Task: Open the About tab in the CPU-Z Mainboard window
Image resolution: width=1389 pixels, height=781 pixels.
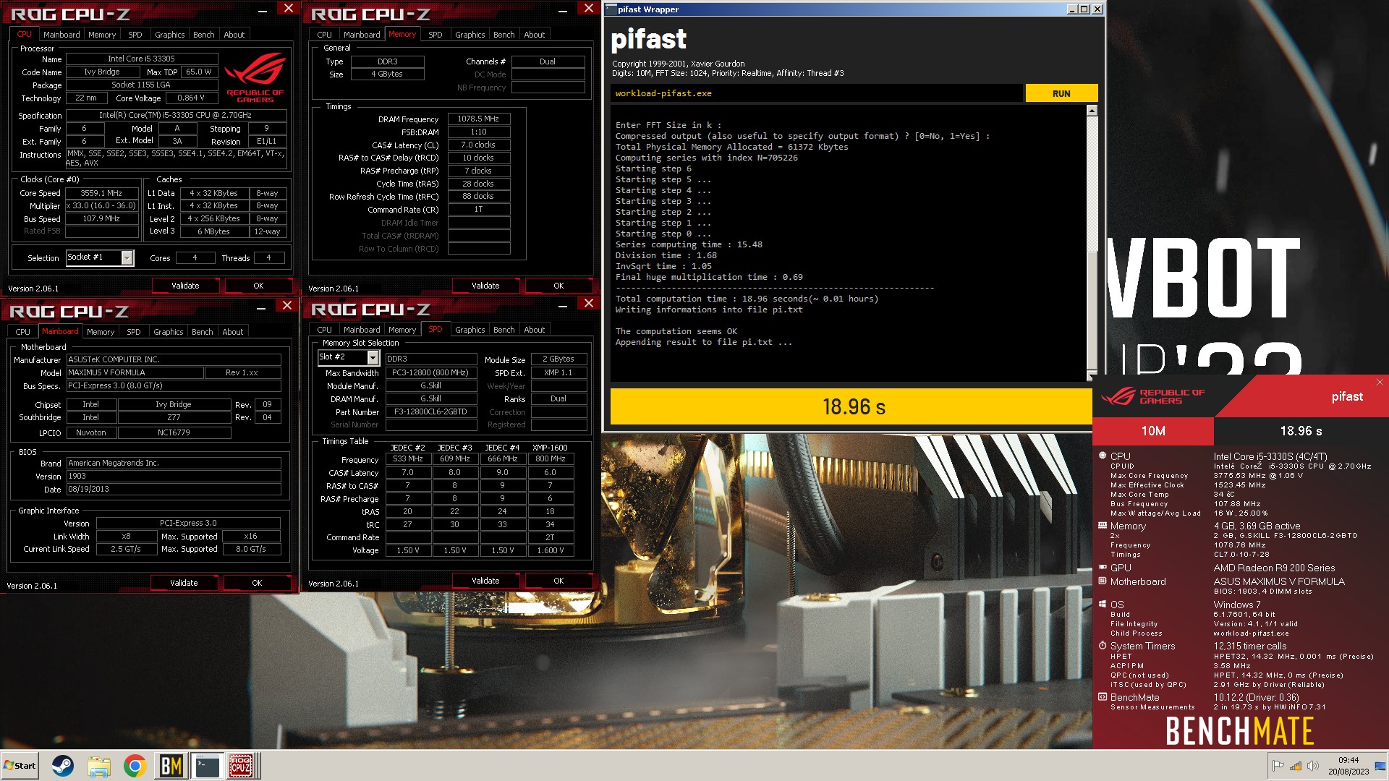Action: point(232,332)
